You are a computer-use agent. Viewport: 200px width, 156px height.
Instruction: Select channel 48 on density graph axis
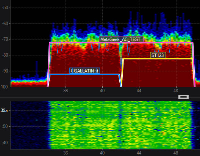point(176,91)
